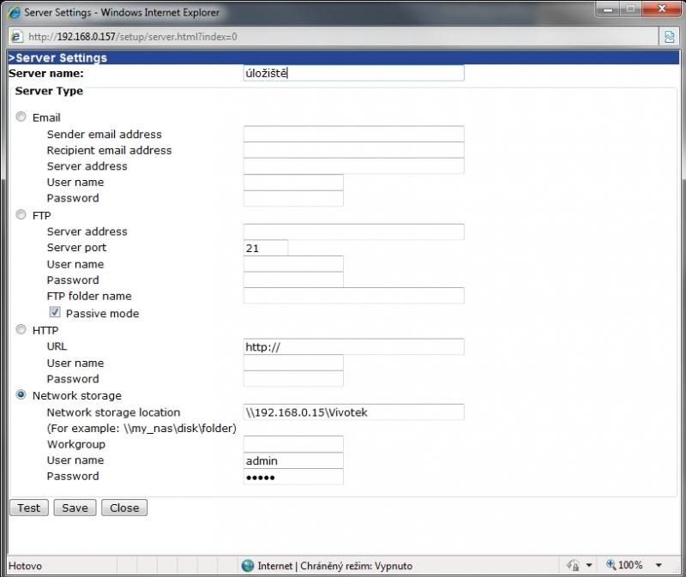Click the FTP Server port field

(x=266, y=248)
